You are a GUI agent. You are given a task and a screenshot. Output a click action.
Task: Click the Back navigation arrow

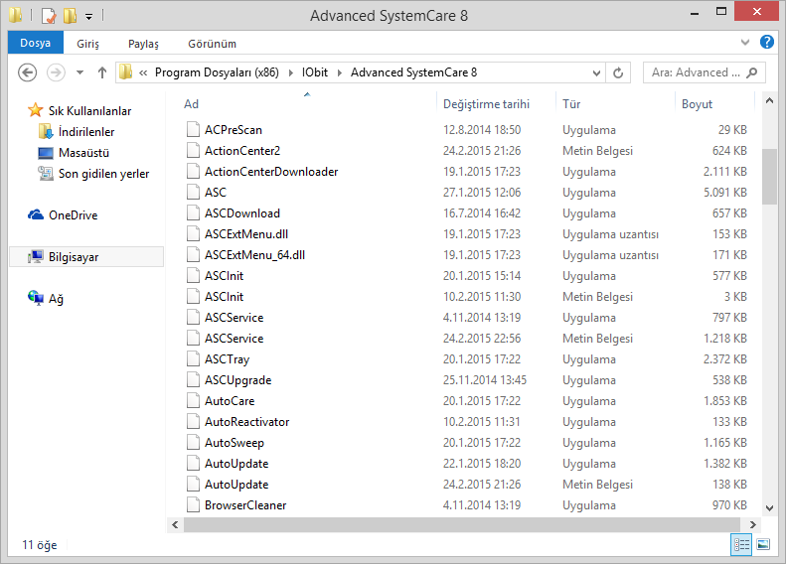pyautogui.click(x=28, y=72)
